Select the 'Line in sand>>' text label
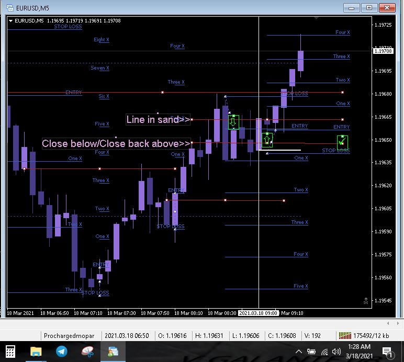404x362 pixels. 158,120
